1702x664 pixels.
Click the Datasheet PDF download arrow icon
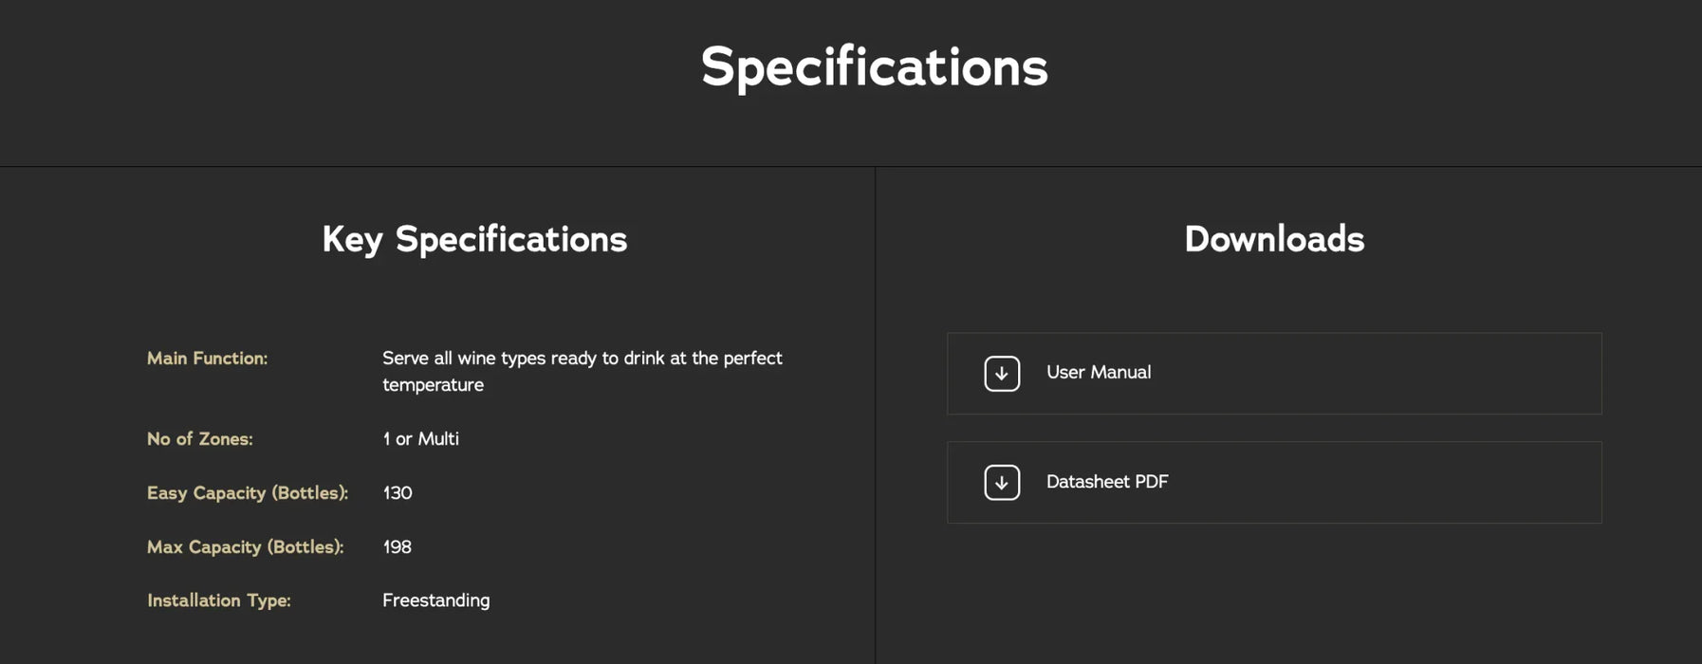tap(1002, 483)
